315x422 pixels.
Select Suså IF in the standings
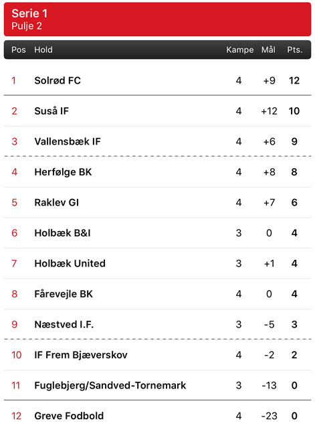[158, 111]
